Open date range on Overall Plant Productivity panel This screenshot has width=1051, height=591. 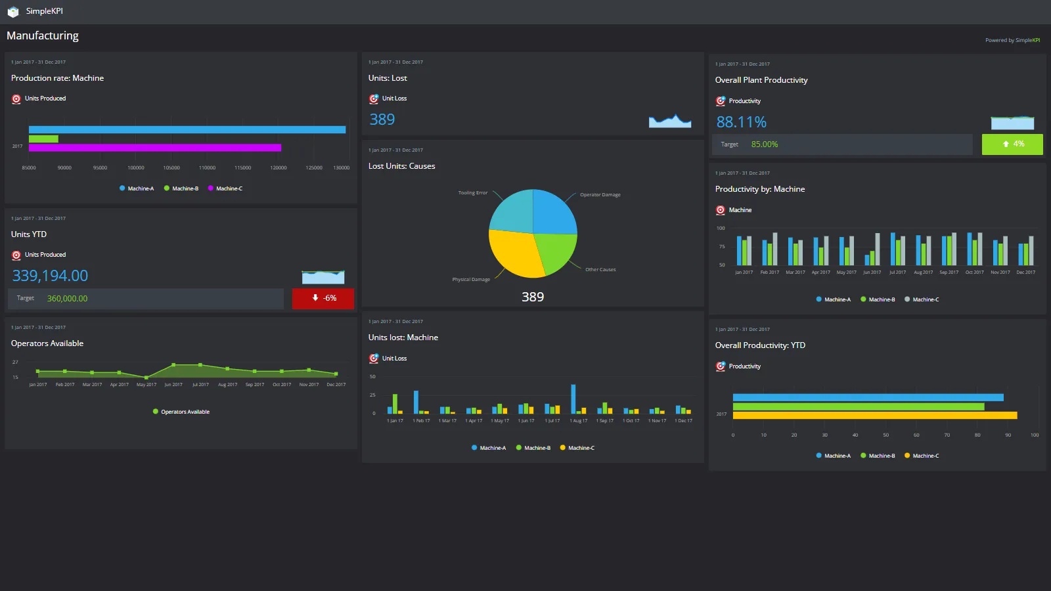(x=742, y=64)
